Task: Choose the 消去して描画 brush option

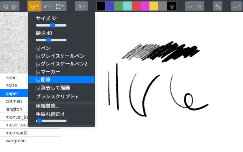Action: click(x=61, y=88)
